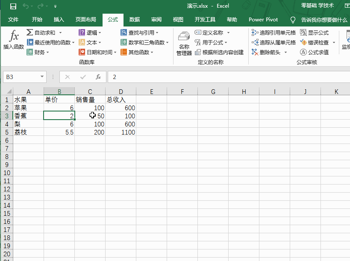Toggle Show Formulas (显示公式)

pos(314,32)
